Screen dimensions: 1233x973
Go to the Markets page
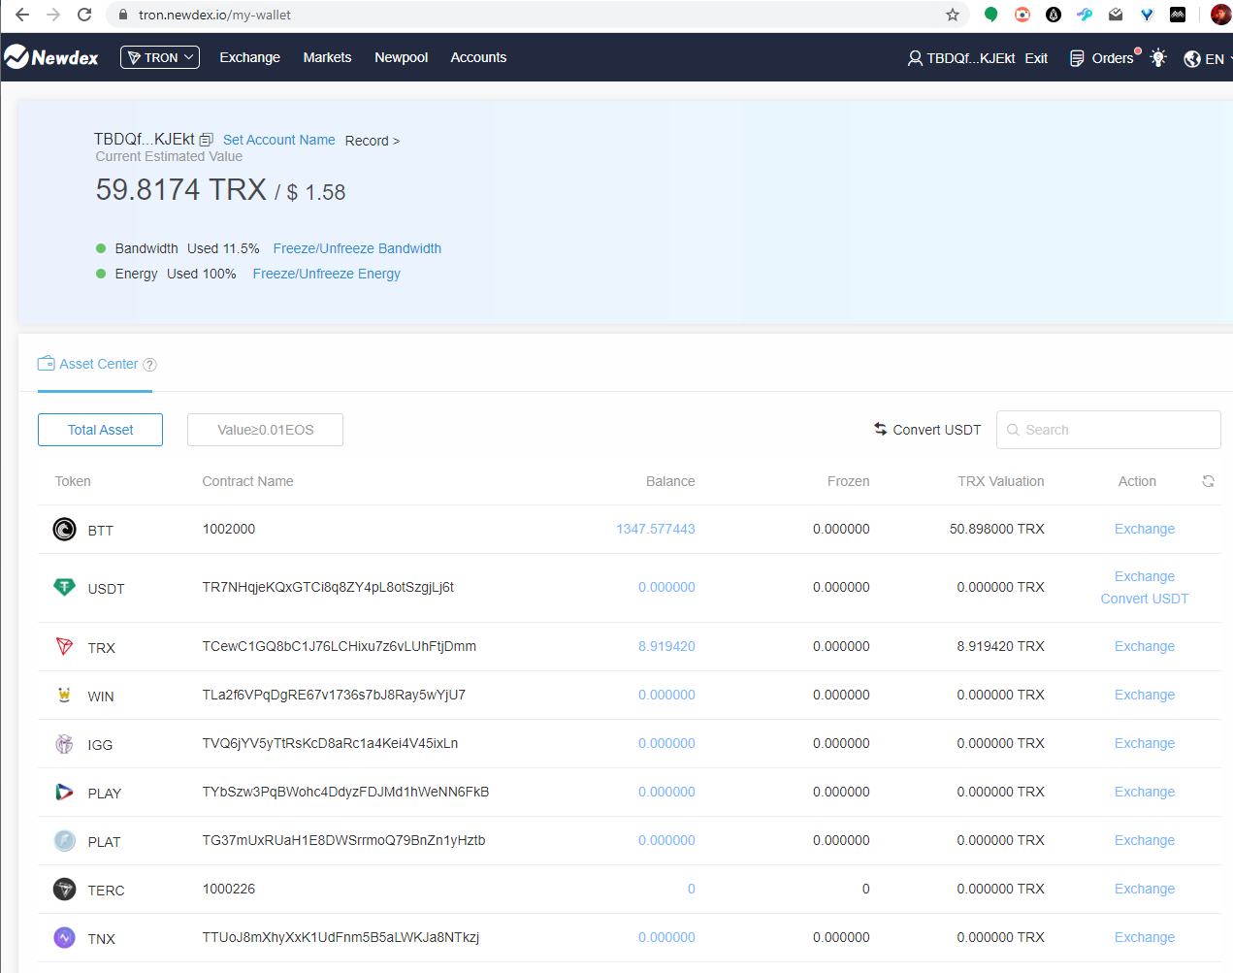[327, 57]
